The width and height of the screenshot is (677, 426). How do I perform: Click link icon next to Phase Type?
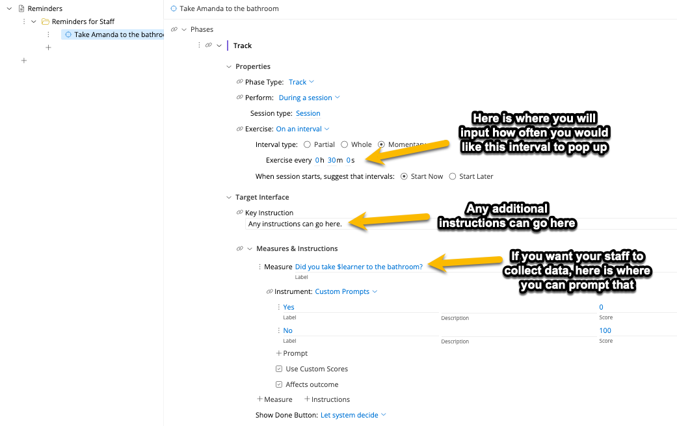click(x=239, y=81)
